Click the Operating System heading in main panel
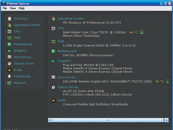 pos(71,19)
